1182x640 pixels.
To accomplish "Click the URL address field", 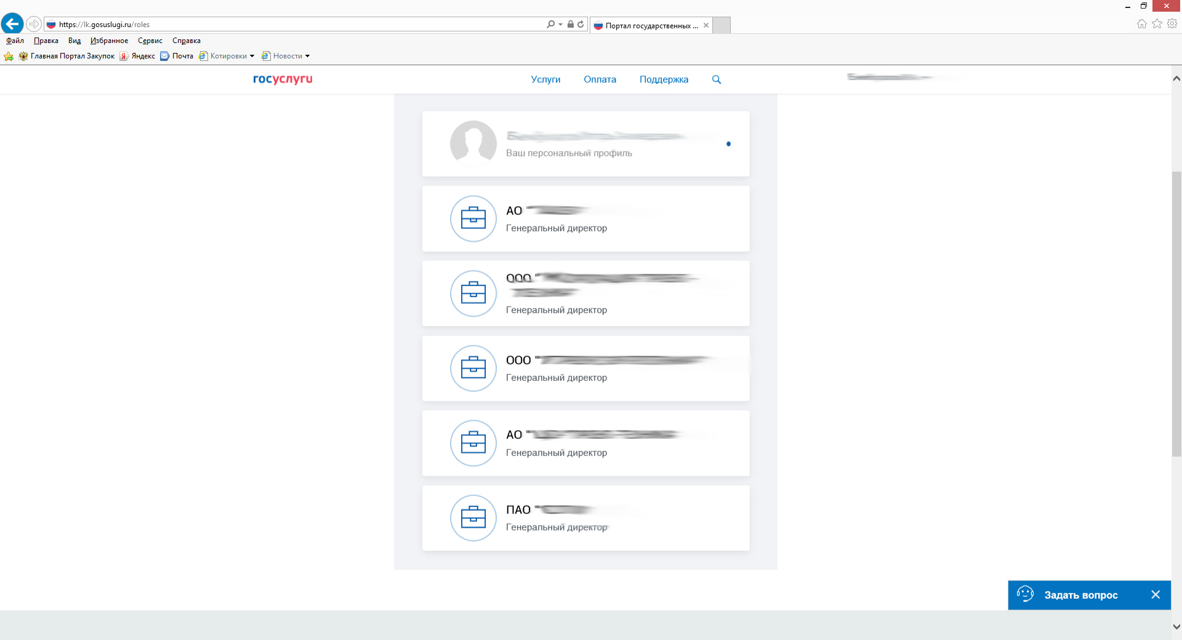I will [295, 25].
